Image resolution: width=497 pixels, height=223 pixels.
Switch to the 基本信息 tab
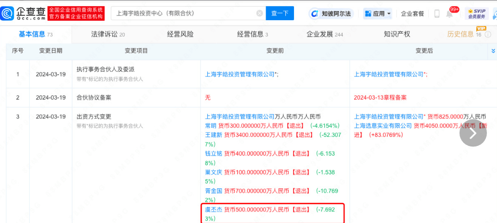tap(36, 34)
